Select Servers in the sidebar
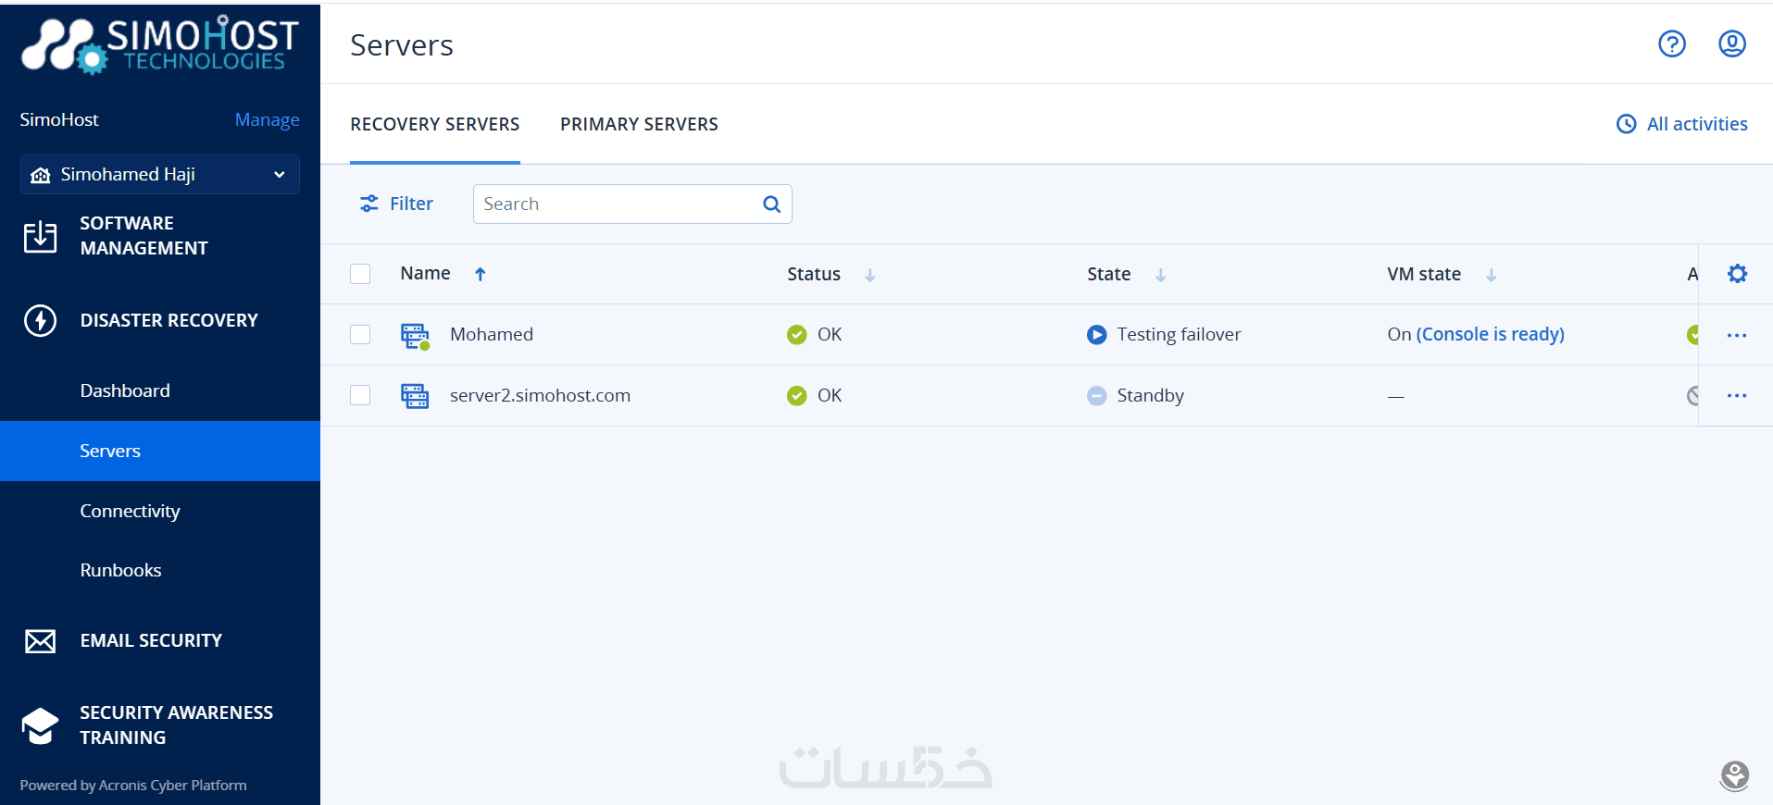 [x=159, y=451]
